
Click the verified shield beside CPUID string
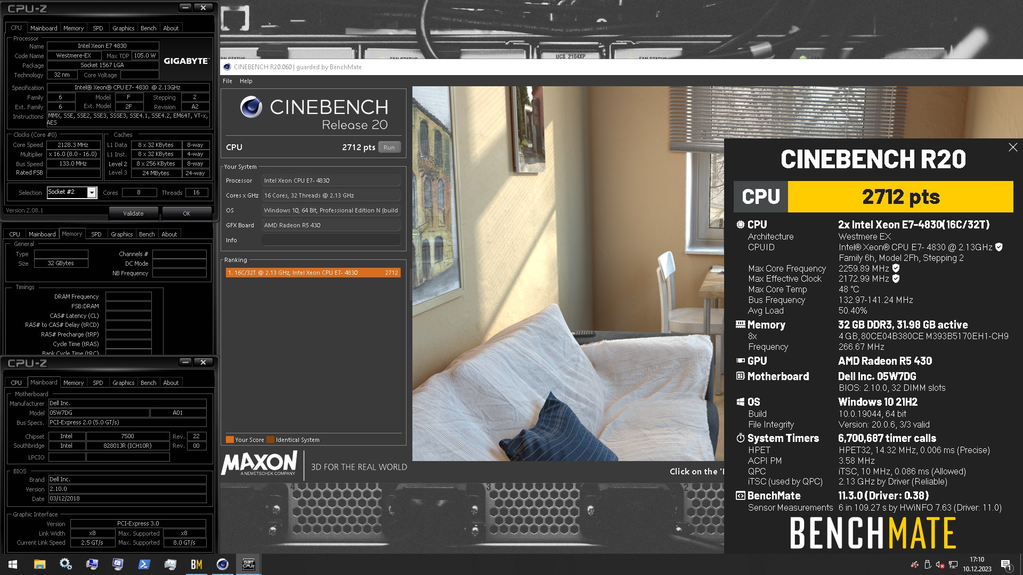pyautogui.click(x=999, y=247)
